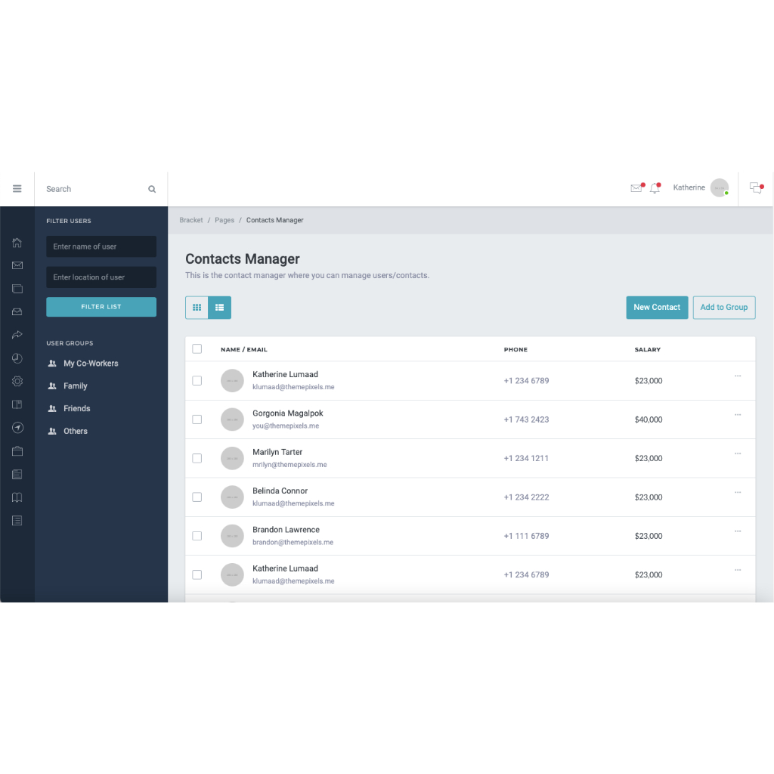Check the Brandon Lawrence row checkbox
The width and height of the screenshot is (774, 774).
(197, 536)
